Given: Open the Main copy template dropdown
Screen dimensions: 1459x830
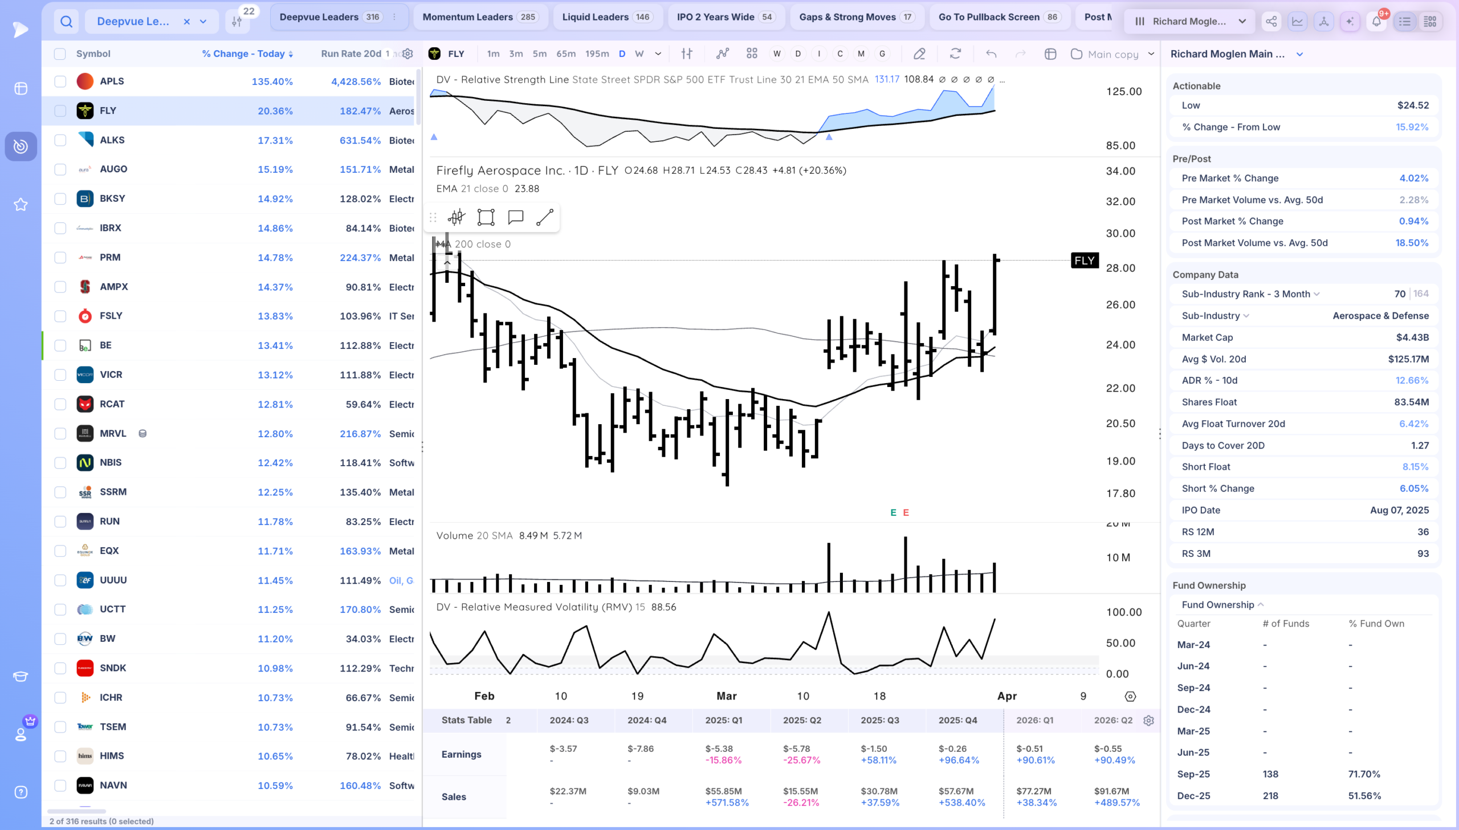Looking at the screenshot, I should coord(1112,54).
